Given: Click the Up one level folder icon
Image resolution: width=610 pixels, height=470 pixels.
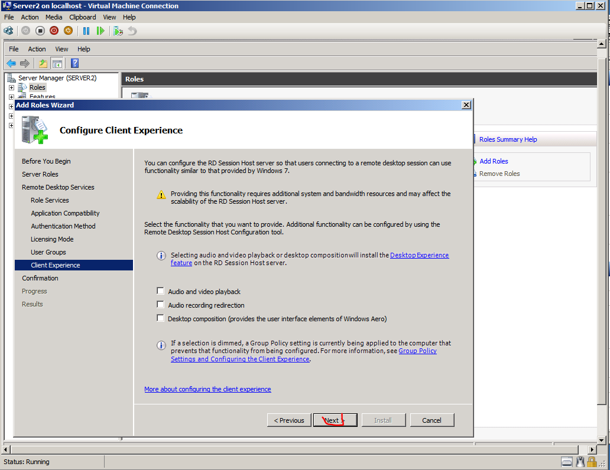Looking at the screenshot, I should pos(43,63).
